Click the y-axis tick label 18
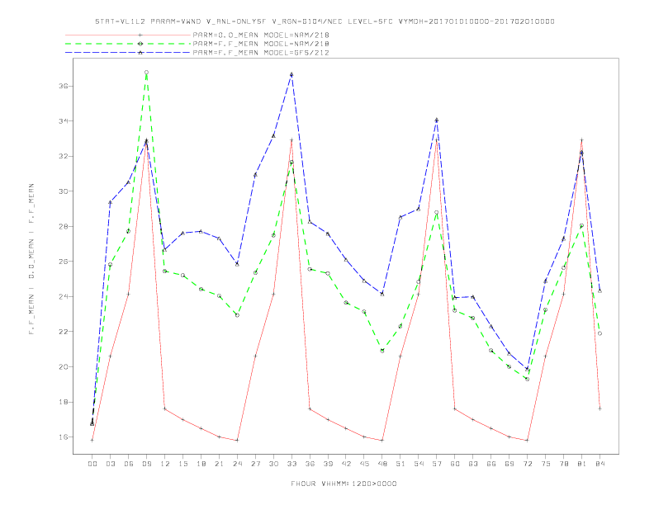Screen dimensions: 654x505 [63, 402]
